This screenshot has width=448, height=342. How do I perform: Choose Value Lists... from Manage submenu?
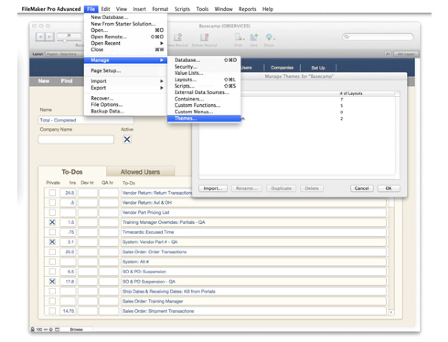(x=204, y=73)
